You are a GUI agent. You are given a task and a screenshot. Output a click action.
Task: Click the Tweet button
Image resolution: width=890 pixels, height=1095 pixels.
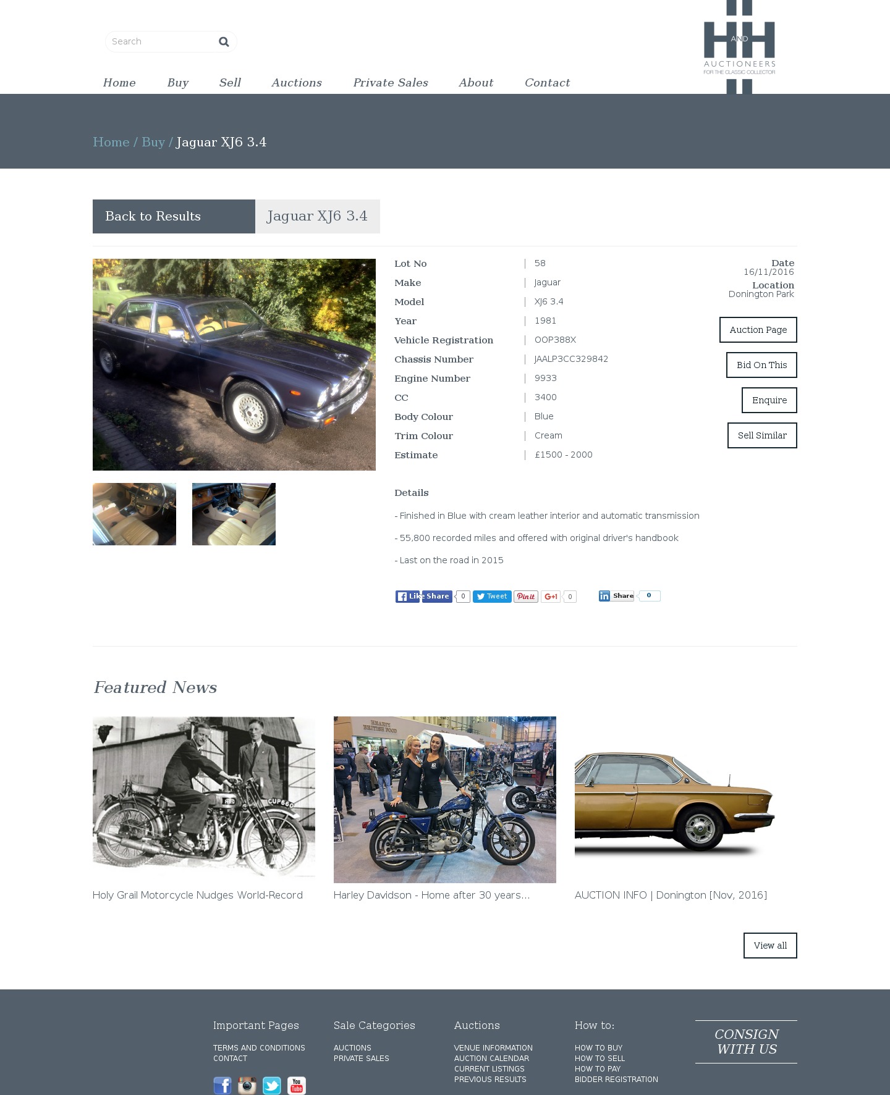click(x=492, y=597)
